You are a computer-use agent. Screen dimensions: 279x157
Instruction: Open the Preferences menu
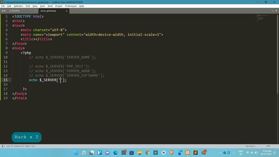(71, 6)
